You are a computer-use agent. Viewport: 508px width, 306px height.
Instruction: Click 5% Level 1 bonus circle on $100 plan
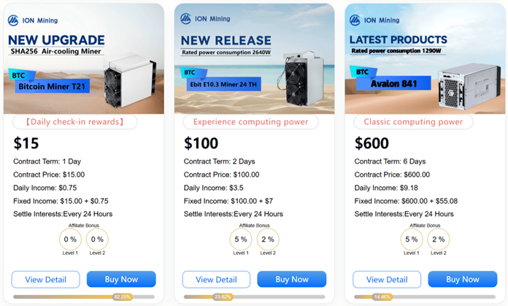(x=241, y=239)
